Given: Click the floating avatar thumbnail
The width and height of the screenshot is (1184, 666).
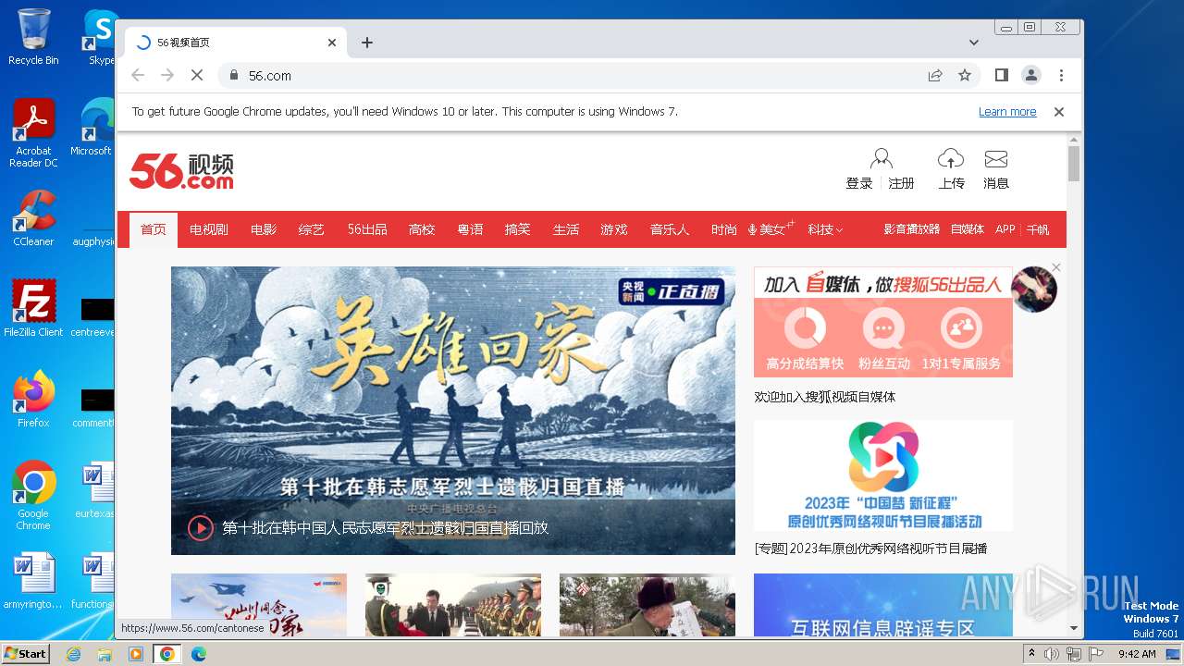Looking at the screenshot, I should coord(1034,289).
